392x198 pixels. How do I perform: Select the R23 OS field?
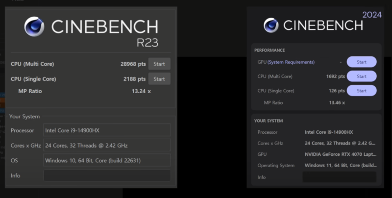pyautogui.click(x=107, y=160)
